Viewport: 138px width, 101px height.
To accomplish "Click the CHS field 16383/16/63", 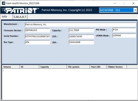I will 81,36.
